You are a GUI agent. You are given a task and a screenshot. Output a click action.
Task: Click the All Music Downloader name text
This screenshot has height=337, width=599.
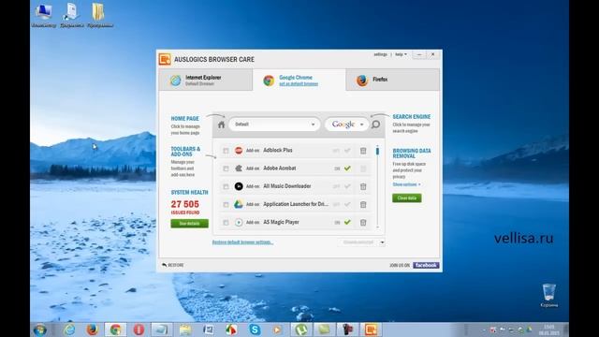287,186
